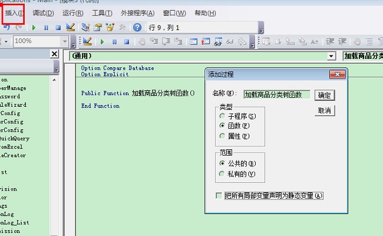Open the small dropdown arrow left of the zoom box

click(x=6, y=41)
